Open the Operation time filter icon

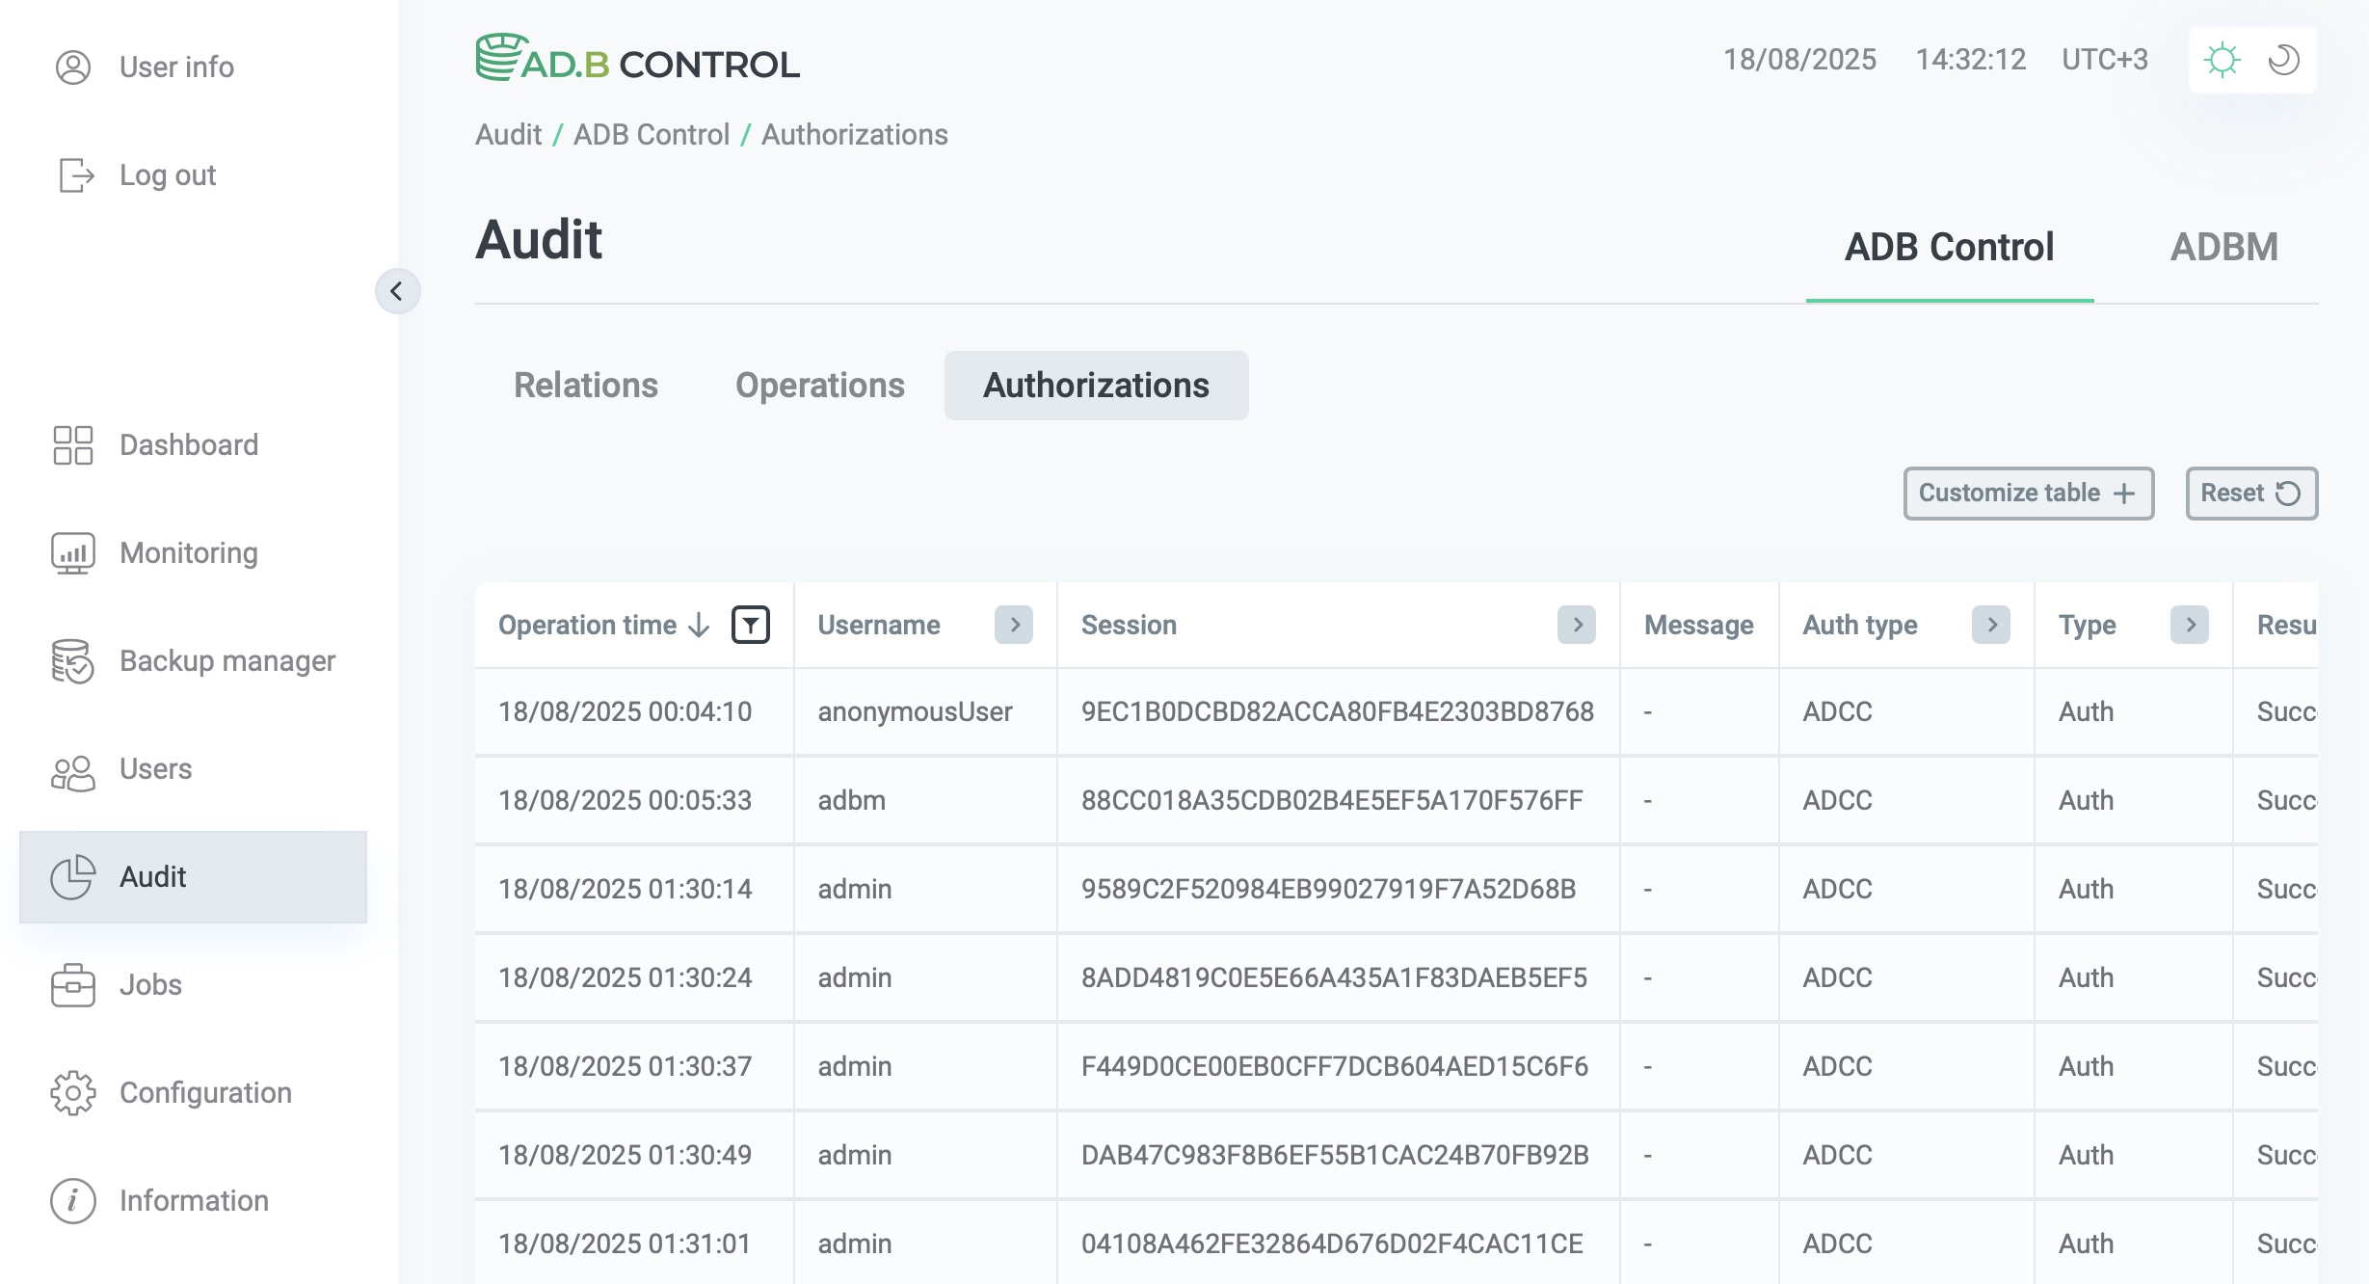click(751, 625)
